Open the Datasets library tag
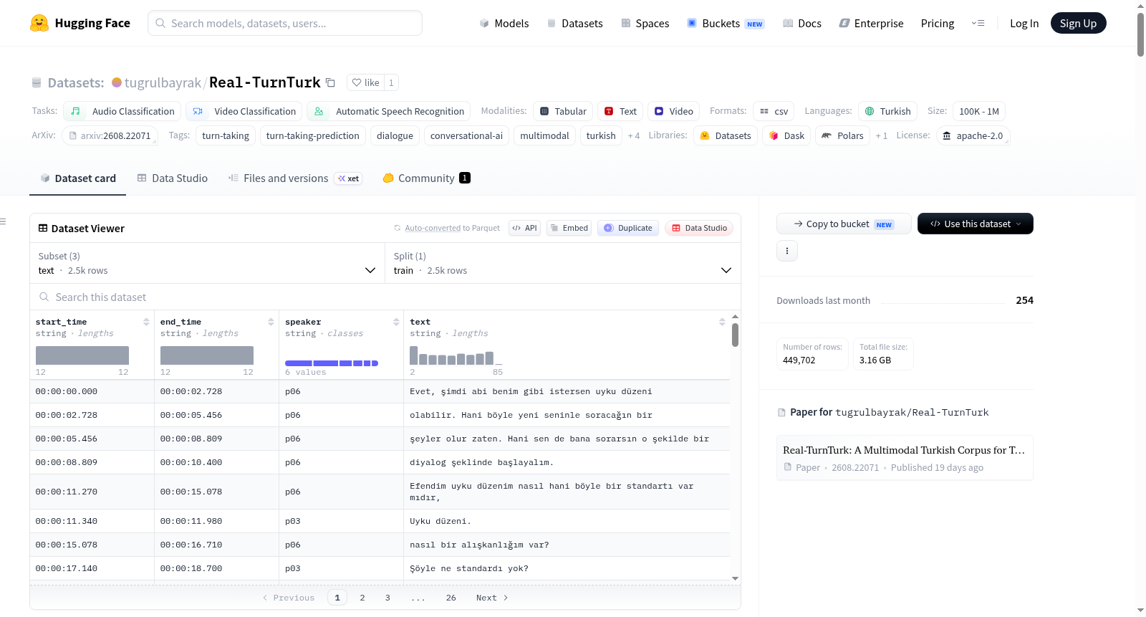Image resolution: width=1146 pixels, height=617 pixels. [726, 135]
